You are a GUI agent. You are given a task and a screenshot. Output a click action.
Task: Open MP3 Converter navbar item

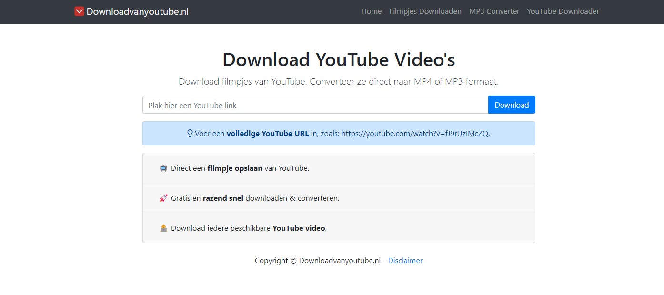494,11
